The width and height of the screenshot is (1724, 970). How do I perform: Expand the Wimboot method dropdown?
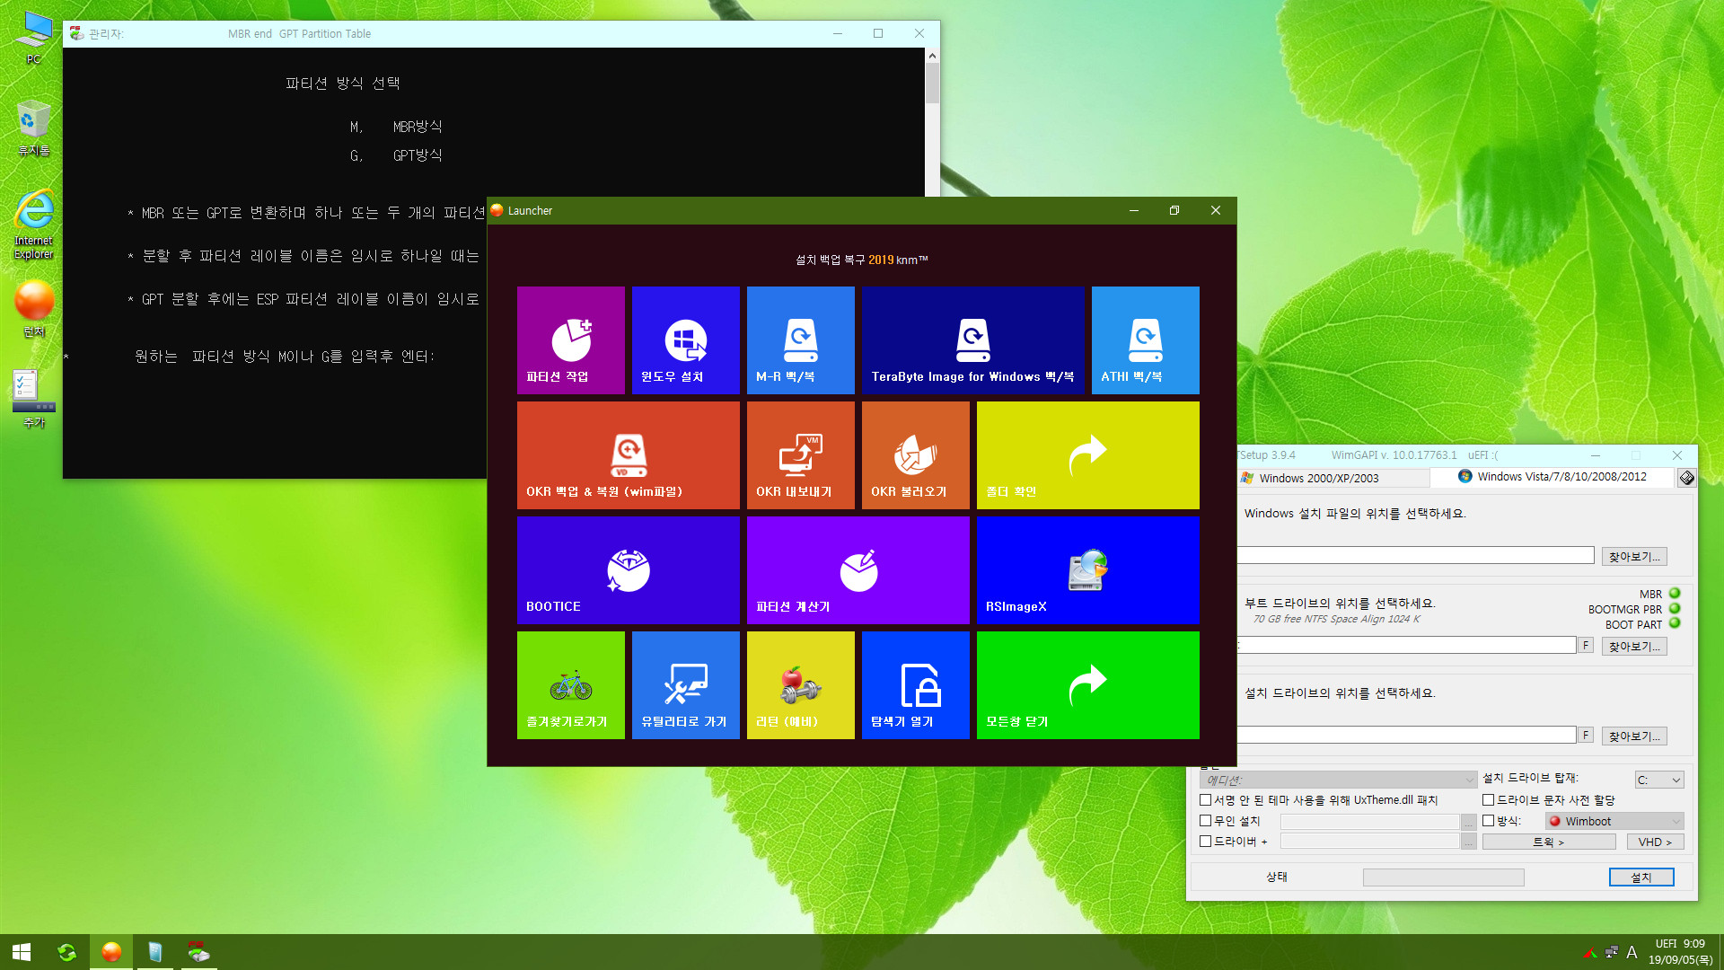[x=1614, y=821]
